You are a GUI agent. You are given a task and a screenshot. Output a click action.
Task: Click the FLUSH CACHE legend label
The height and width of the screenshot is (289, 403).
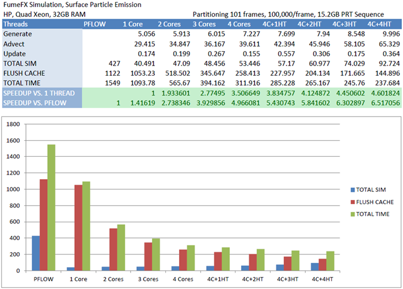(x=375, y=202)
